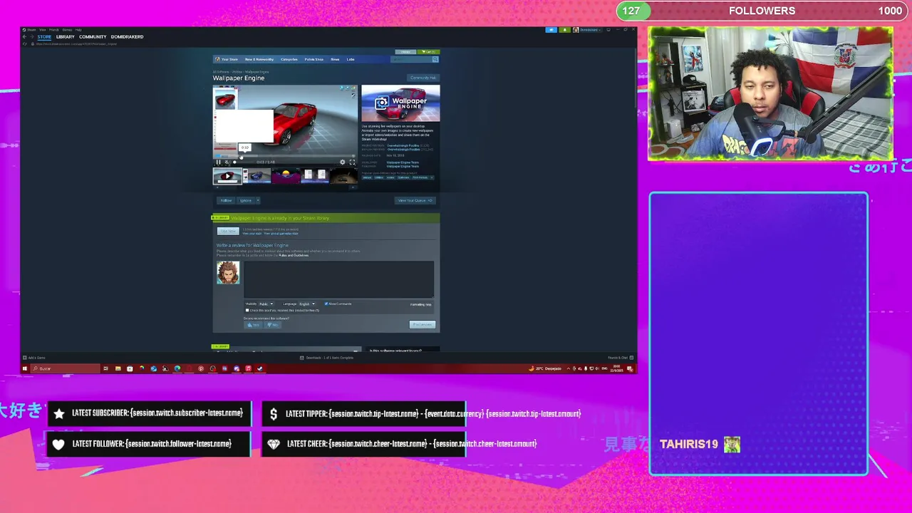This screenshot has height=513, width=912.
Task: Open Task View on the taskbar
Action: (x=105, y=368)
